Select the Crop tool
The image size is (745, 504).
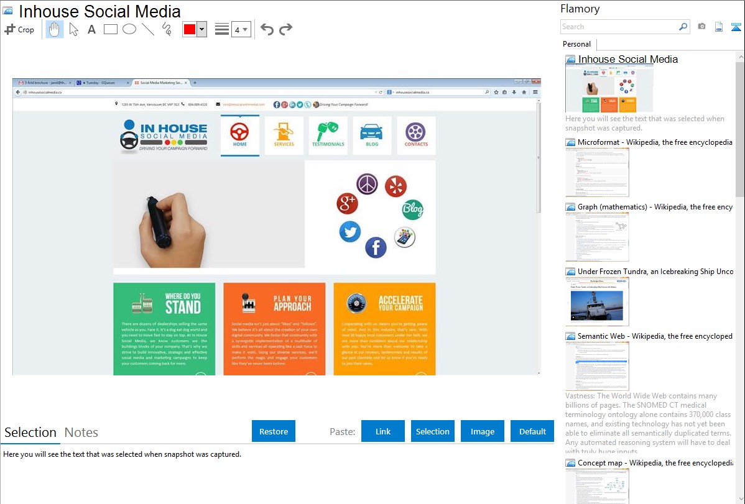click(x=19, y=29)
